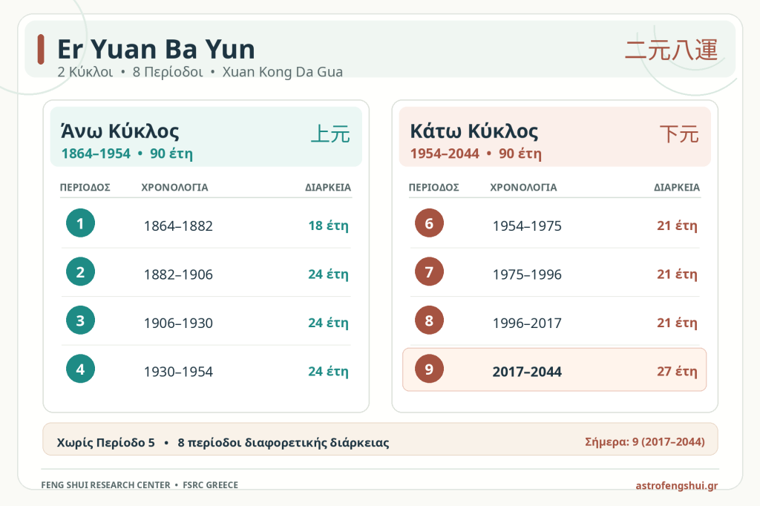
Task: Click the Χωρίς Περίοδο 5 note
Action: 105,442
